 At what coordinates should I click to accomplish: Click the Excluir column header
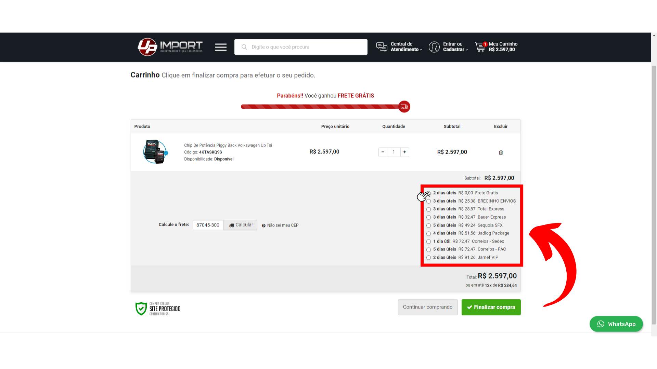click(x=501, y=126)
